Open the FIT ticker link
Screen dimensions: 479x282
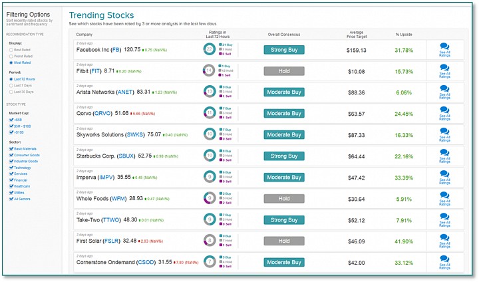pyautogui.click(x=96, y=71)
